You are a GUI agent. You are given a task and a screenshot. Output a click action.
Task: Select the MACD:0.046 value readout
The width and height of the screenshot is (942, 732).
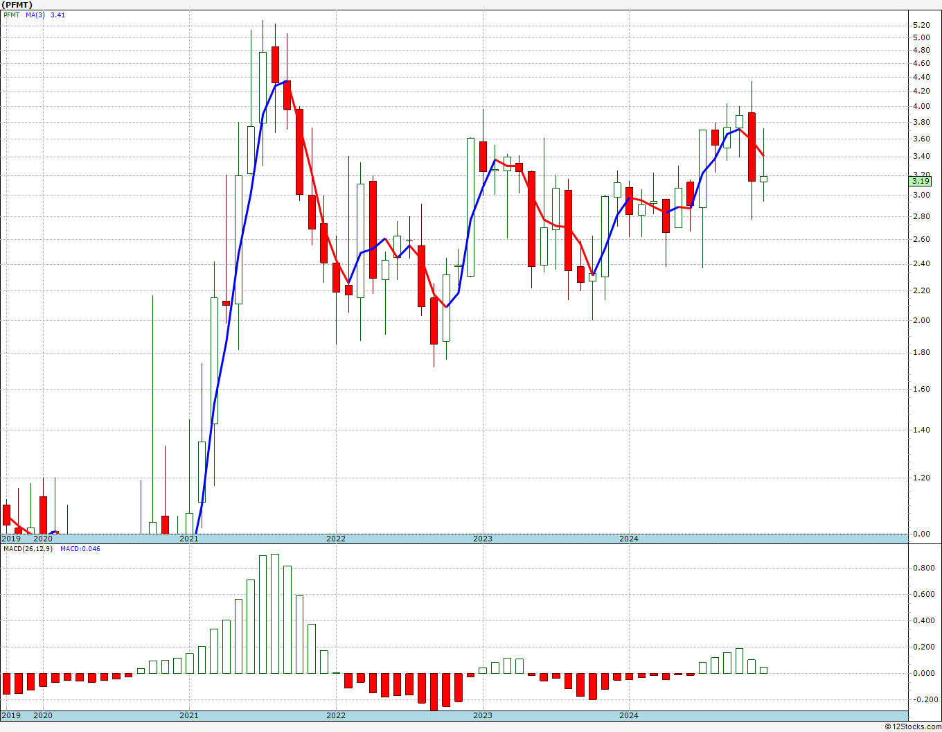point(80,549)
